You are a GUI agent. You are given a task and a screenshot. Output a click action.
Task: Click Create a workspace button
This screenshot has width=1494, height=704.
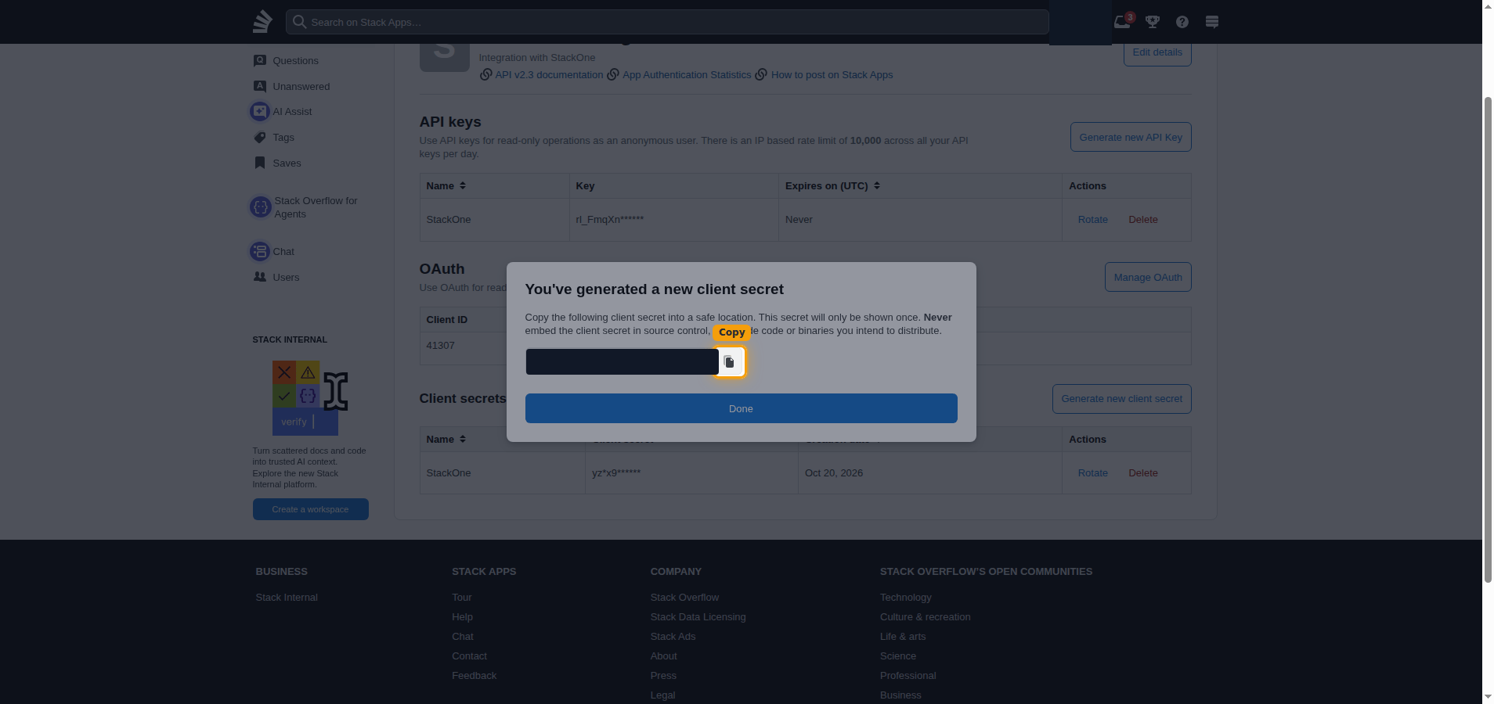[x=310, y=509]
